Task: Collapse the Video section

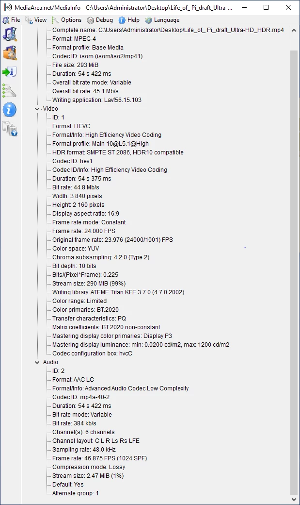Action: pos(37,109)
